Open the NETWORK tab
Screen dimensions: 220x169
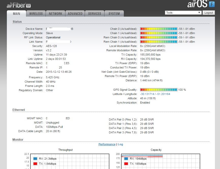coord(55,14)
